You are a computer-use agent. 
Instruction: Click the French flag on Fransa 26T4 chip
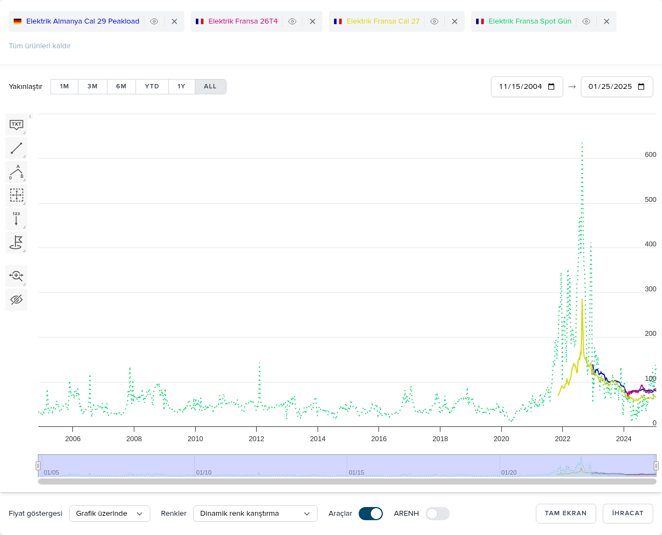pyautogui.click(x=200, y=21)
